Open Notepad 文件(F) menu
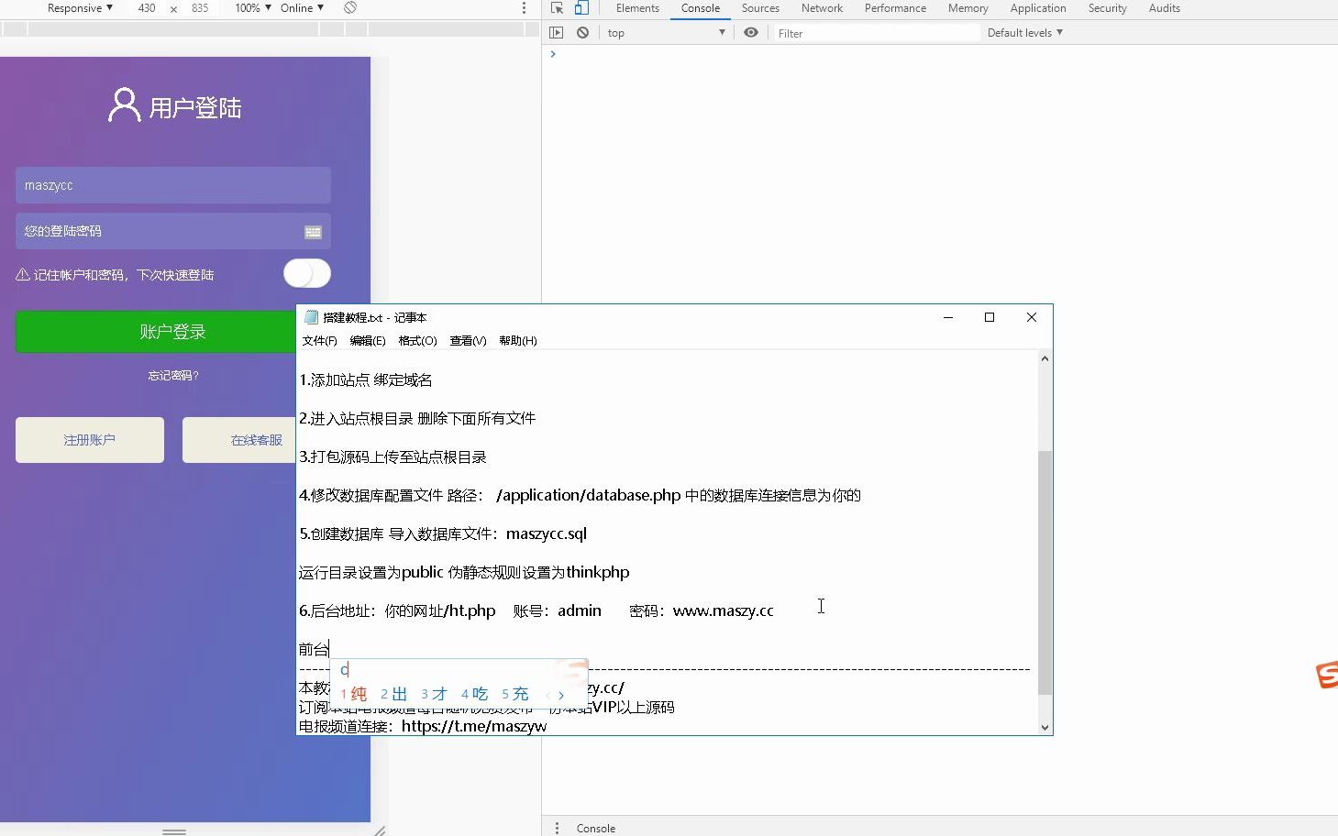The width and height of the screenshot is (1338, 836). click(319, 341)
